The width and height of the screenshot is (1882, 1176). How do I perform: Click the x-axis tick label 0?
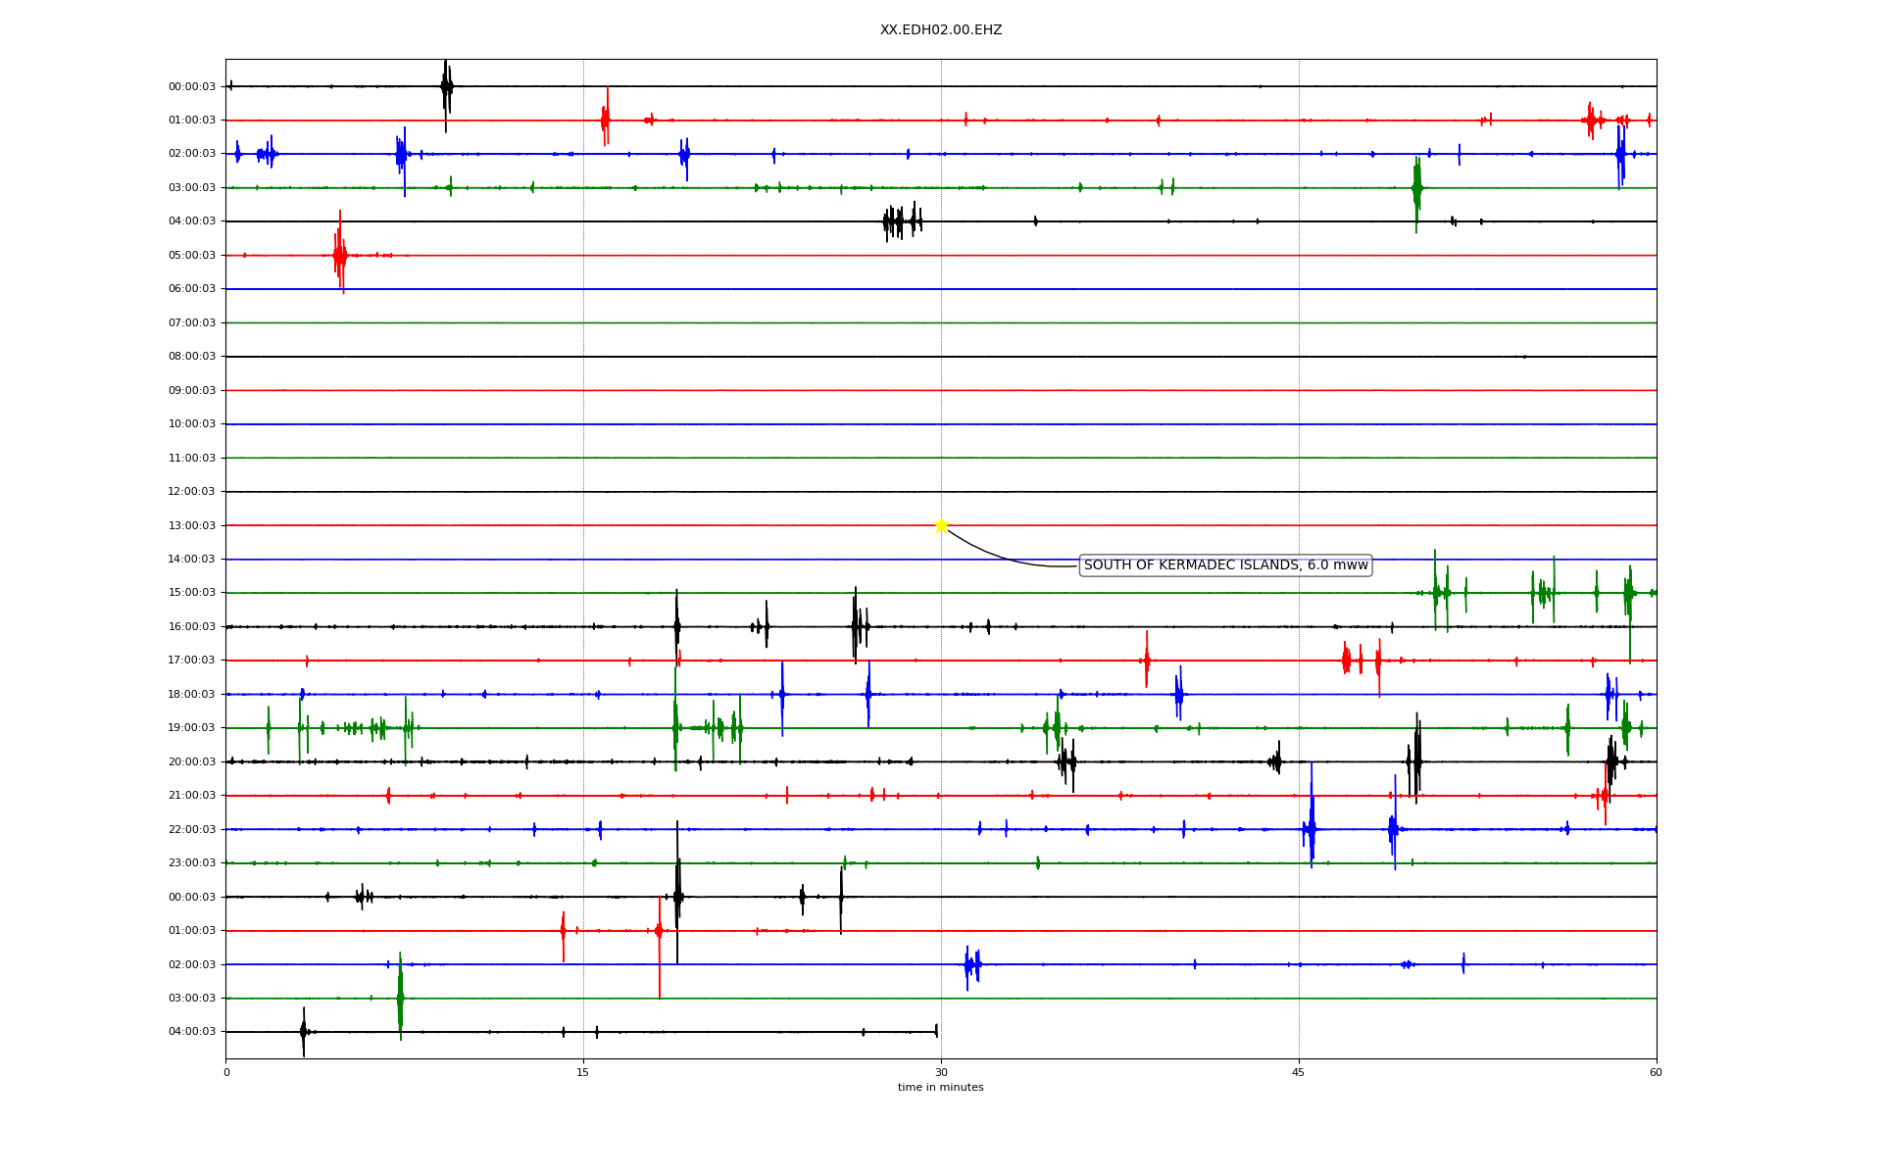pyautogui.click(x=226, y=1073)
